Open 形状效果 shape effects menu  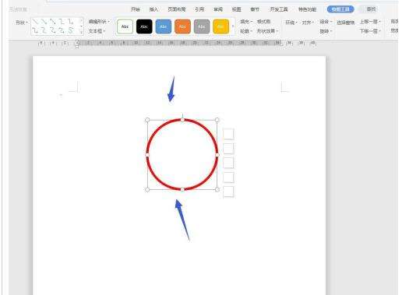(x=267, y=31)
